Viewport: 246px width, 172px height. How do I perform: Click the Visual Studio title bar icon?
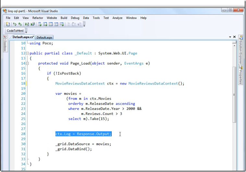click(x=5, y=11)
